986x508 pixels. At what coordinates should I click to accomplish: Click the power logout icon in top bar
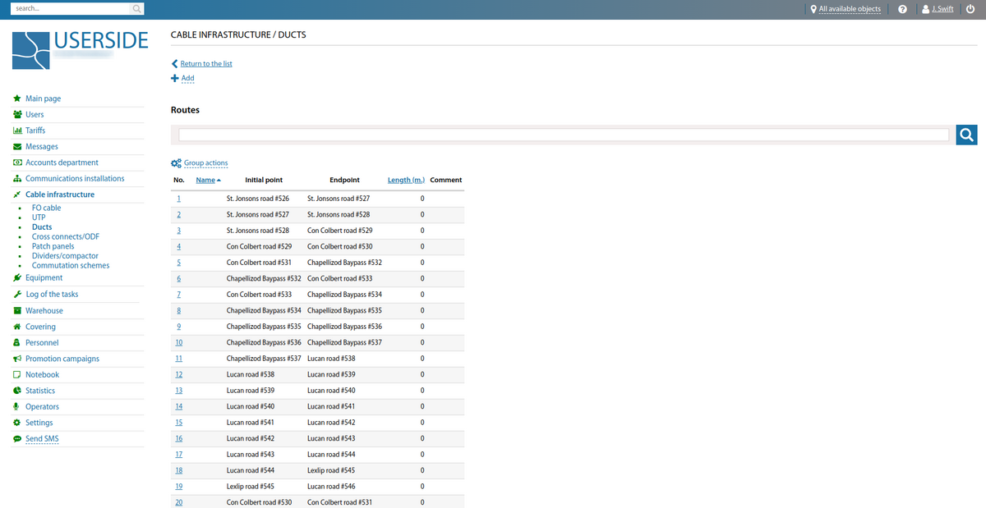[970, 9]
